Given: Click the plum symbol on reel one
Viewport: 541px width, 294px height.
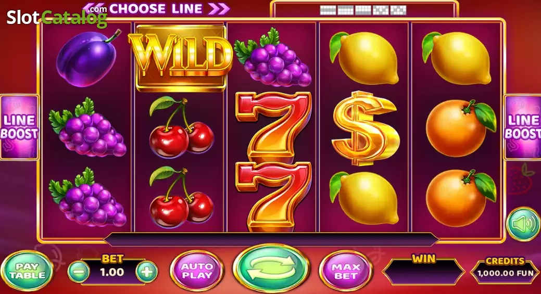Looking at the screenshot, I should (x=87, y=58).
